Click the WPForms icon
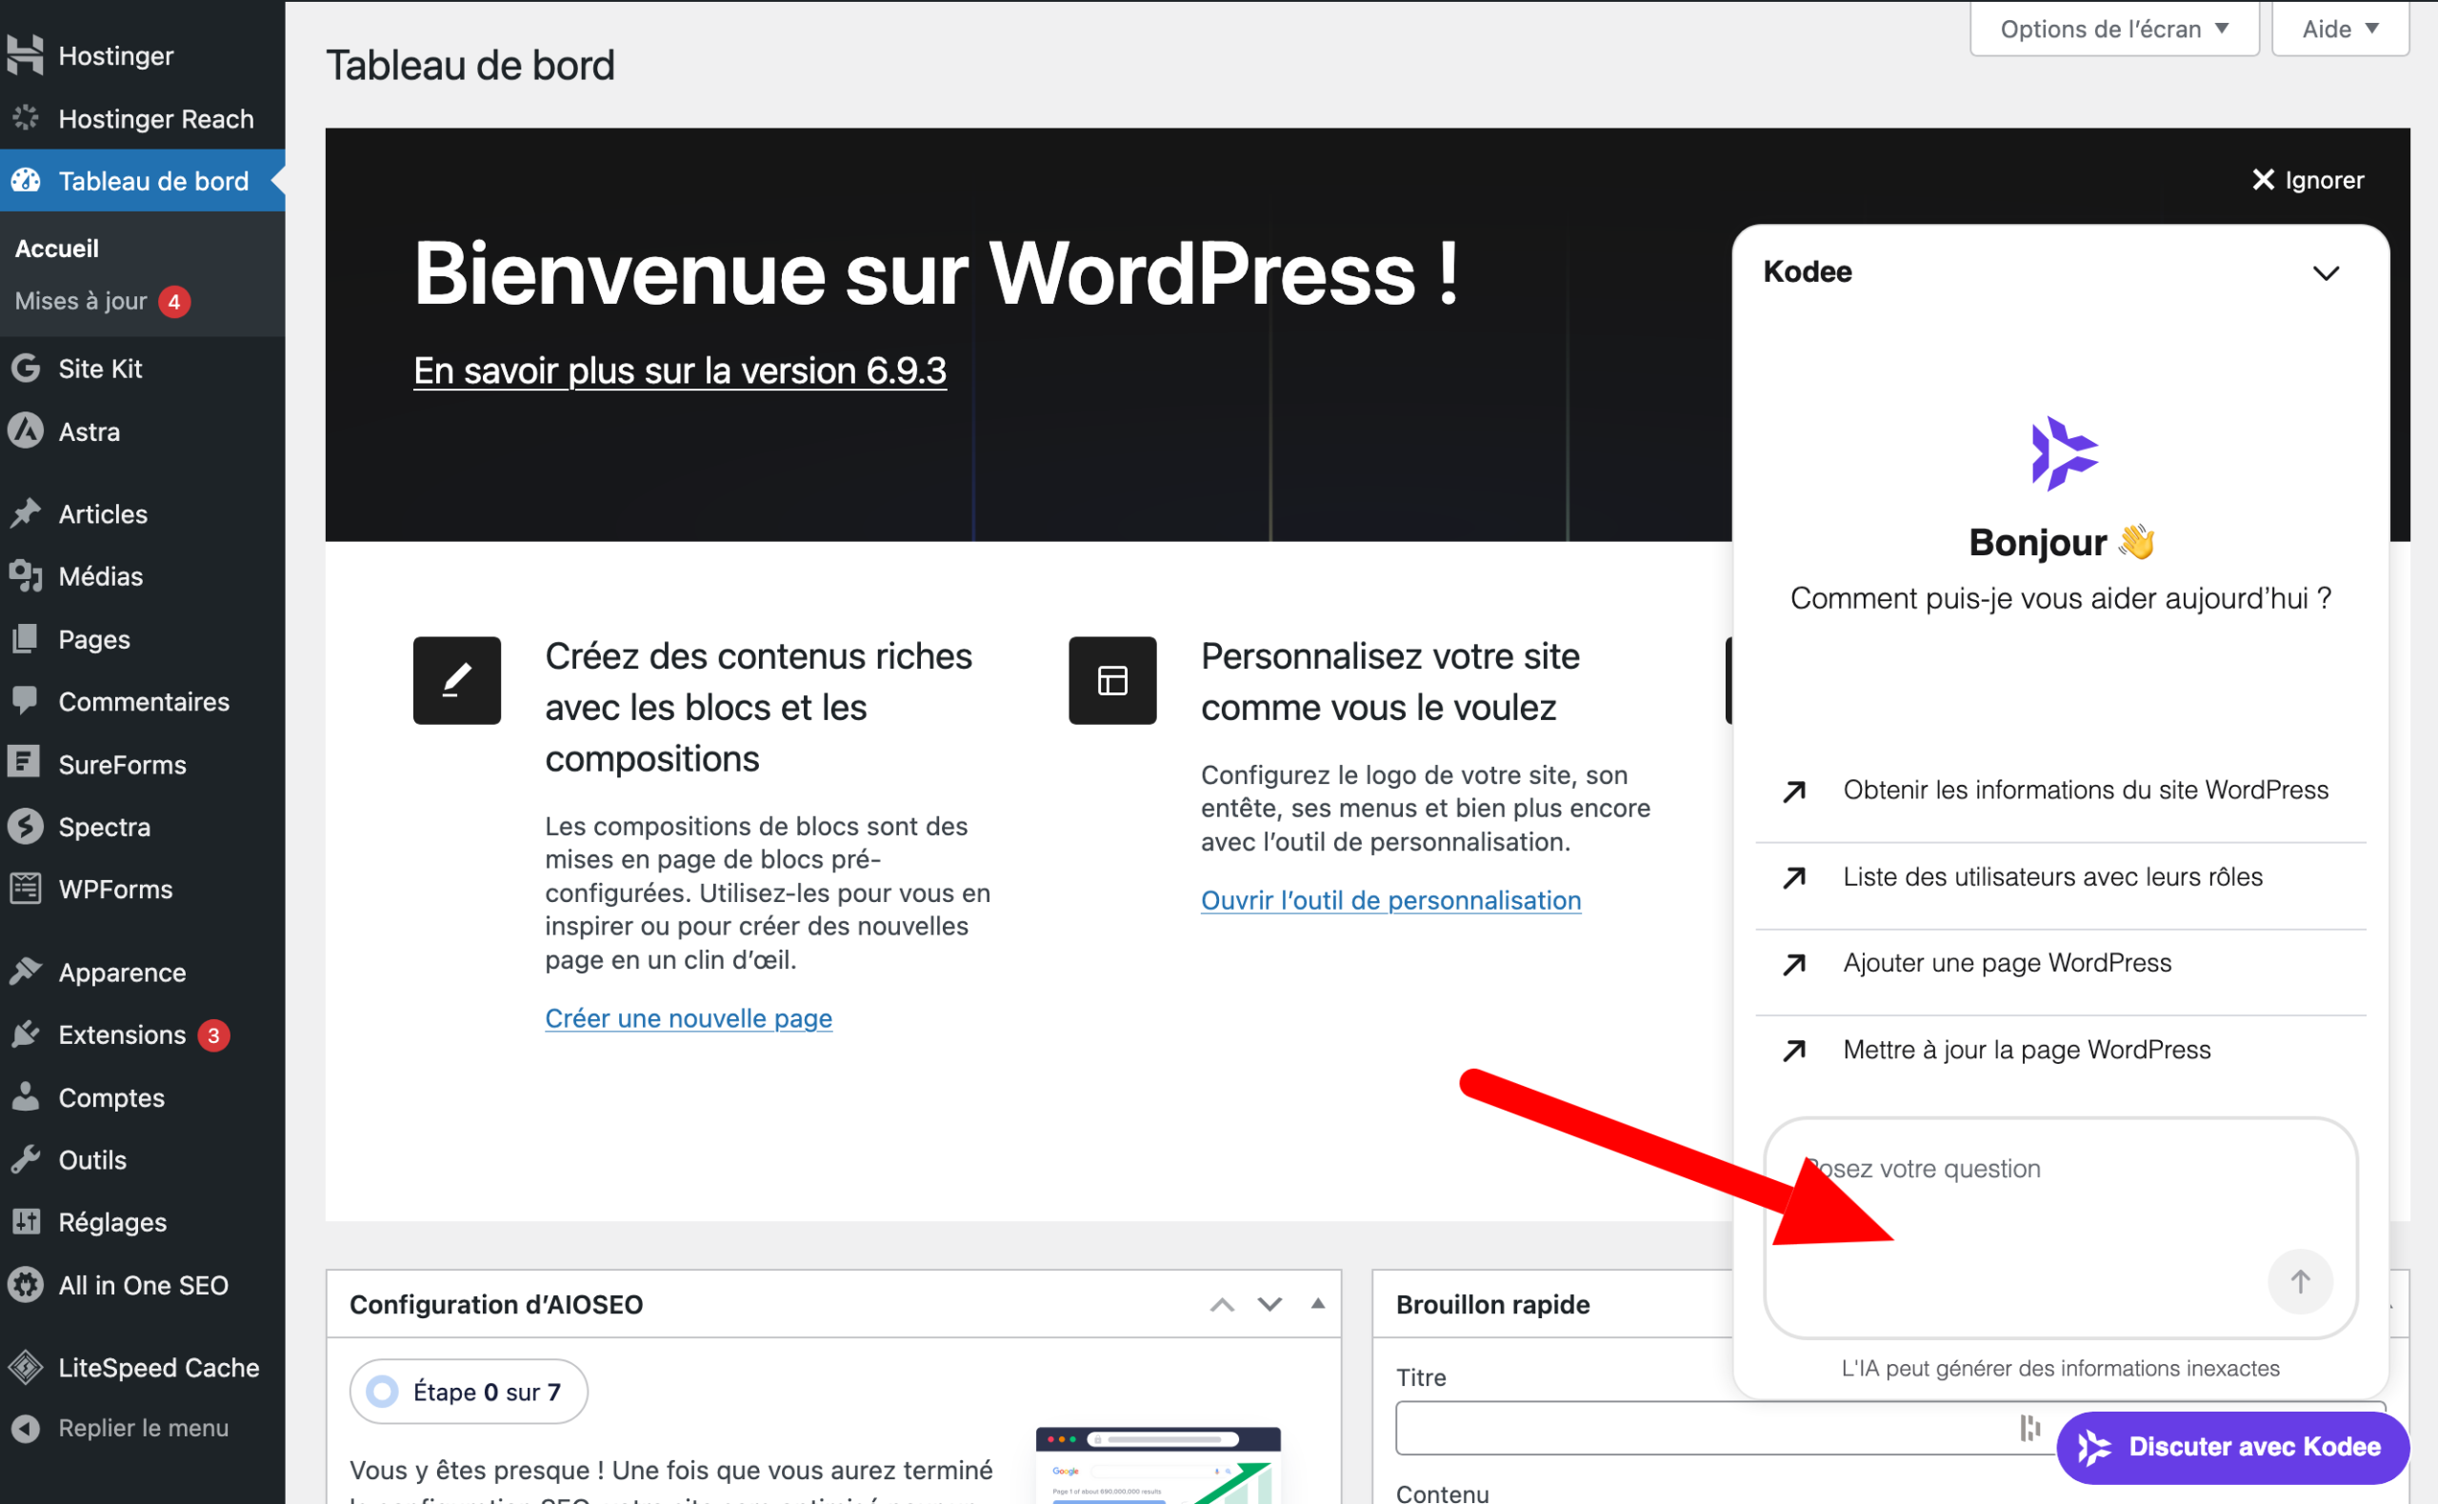Screen dimensions: 2438x1504 [26, 889]
